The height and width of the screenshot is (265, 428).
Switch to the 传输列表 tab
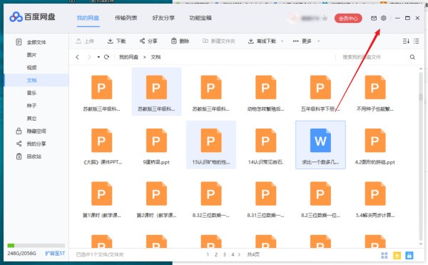(126, 18)
